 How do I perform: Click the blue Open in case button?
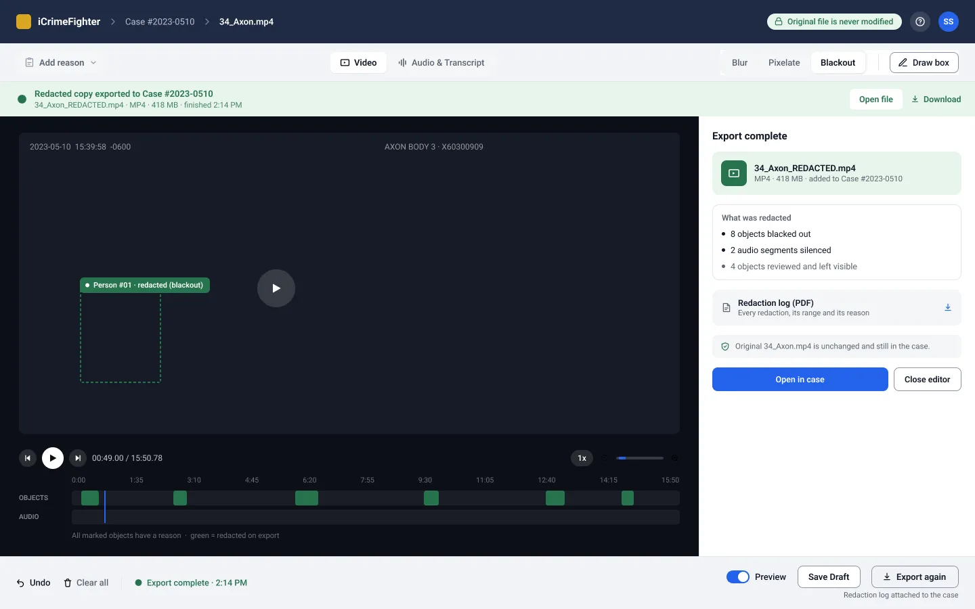click(x=800, y=380)
